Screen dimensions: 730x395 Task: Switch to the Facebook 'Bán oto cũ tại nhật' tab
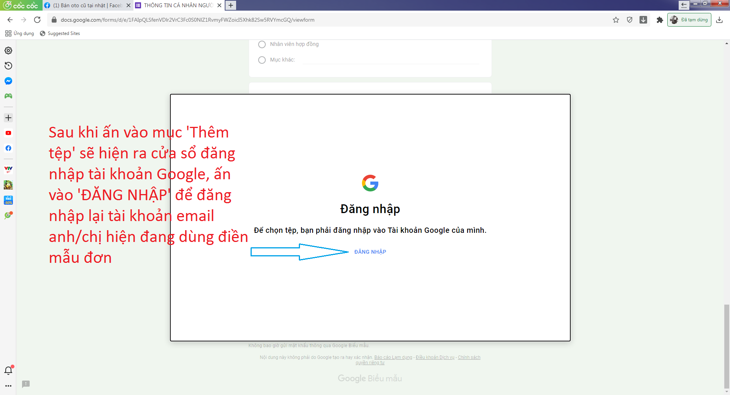(x=87, y=5)
